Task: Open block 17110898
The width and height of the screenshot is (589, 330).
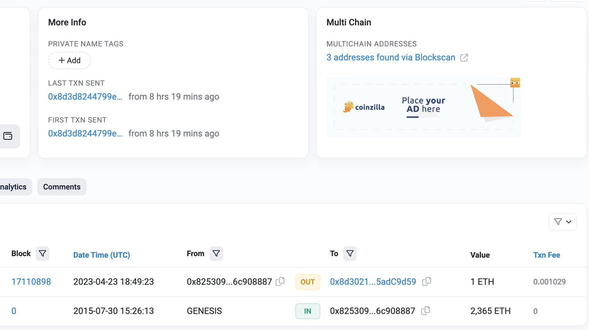Action: click(31, 282)
